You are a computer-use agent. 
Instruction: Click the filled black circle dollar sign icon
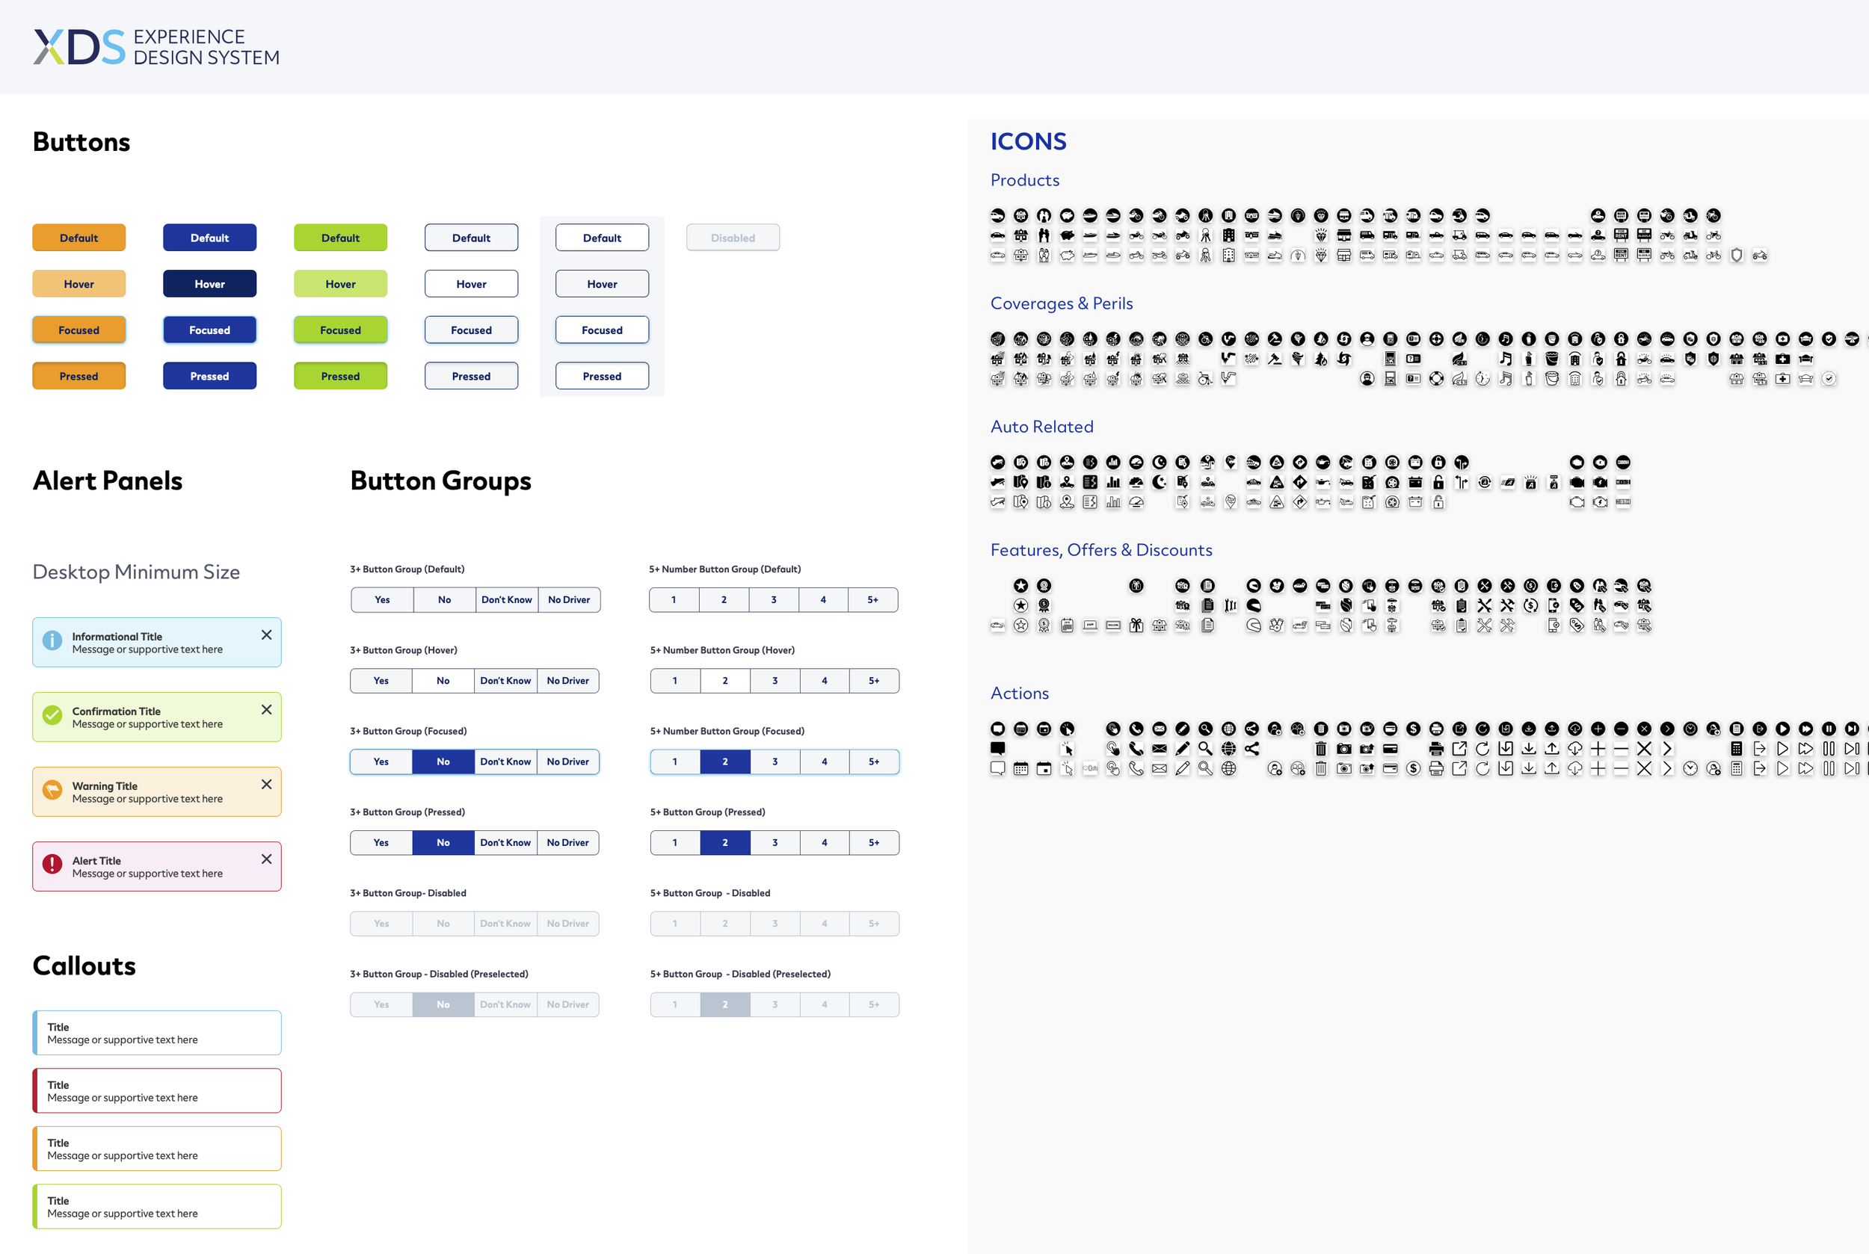[1413, 729]
